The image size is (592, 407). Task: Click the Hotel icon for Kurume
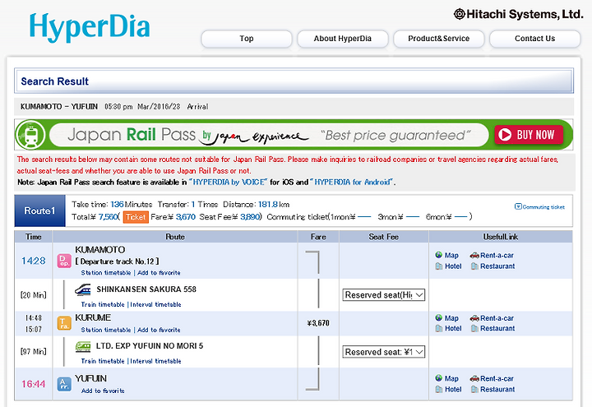coord(439,328)
